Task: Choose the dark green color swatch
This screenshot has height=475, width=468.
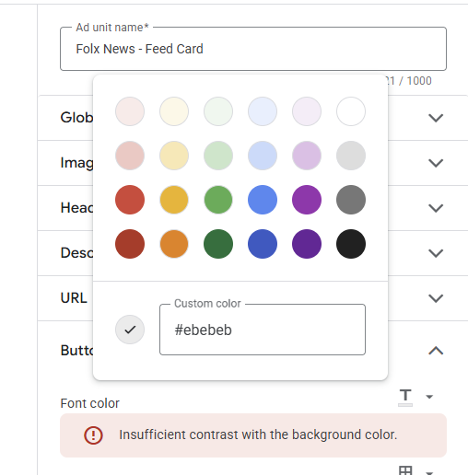Action: coord(218,244)
